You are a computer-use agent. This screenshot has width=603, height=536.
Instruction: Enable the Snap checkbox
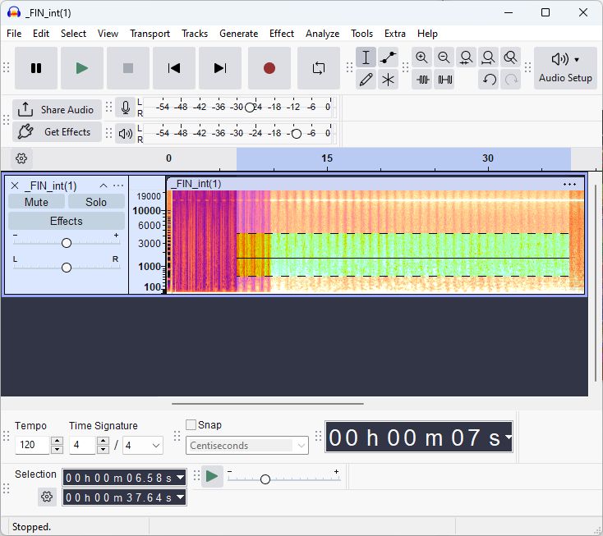point(191,425)
